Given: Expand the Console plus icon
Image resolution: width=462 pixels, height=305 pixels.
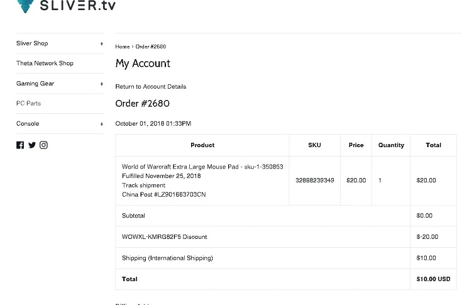Looking at the screenshot, I should [x=102, y=124].
